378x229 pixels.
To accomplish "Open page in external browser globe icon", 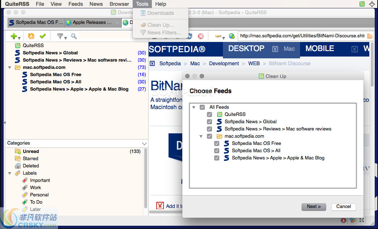I will (232, 36).
